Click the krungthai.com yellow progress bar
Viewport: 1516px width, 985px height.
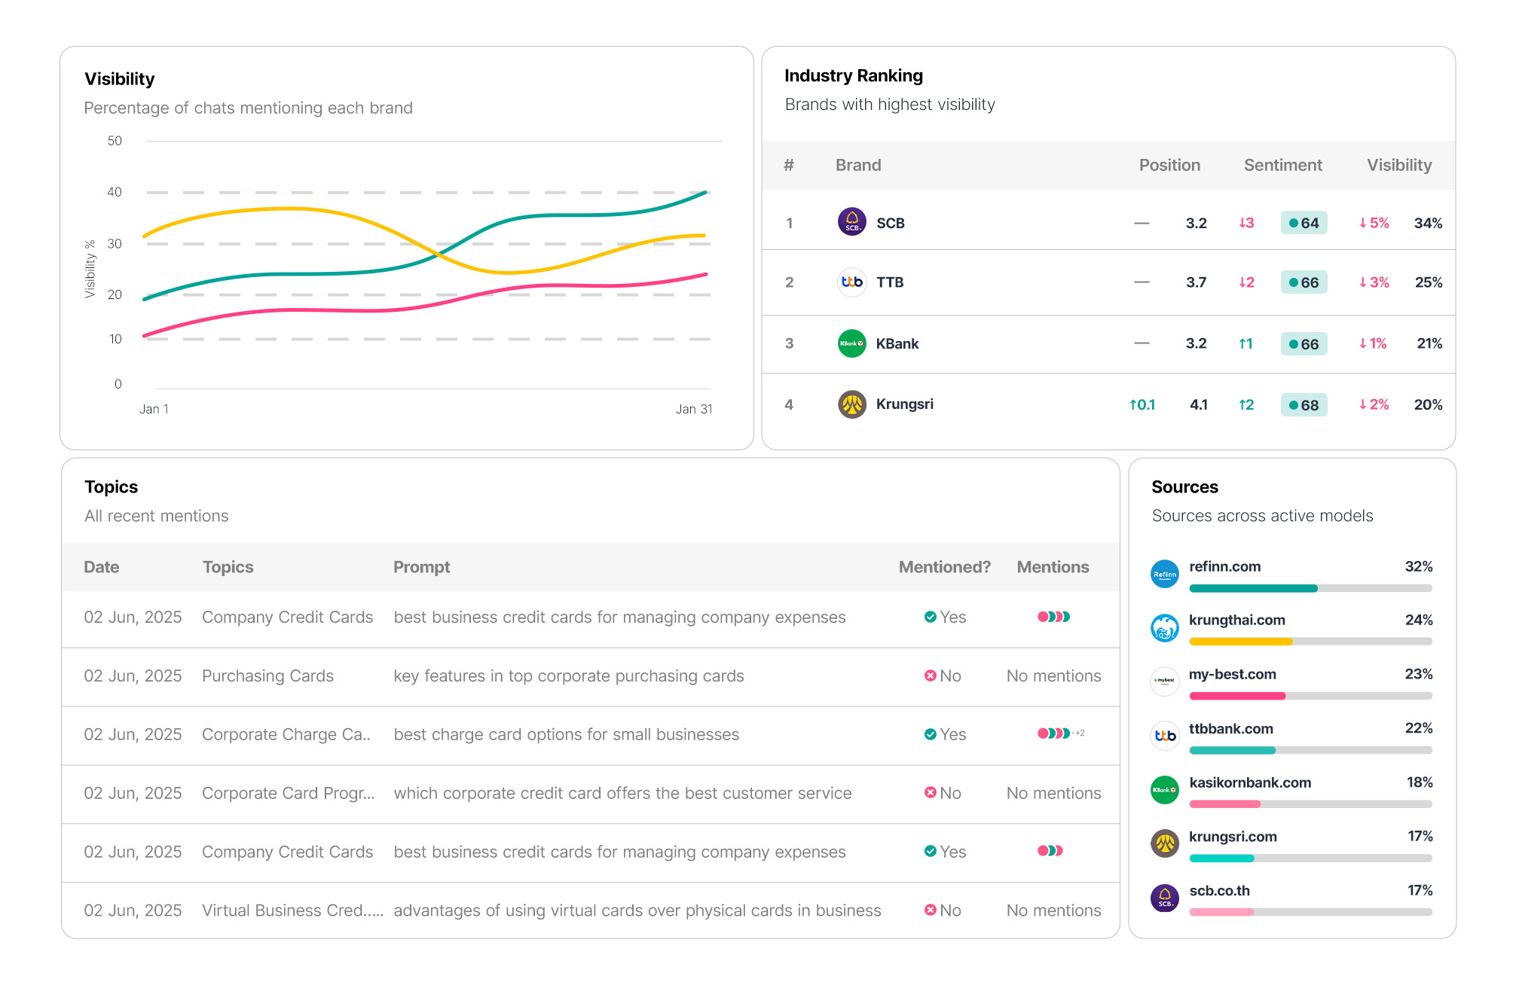point(1310,642)
